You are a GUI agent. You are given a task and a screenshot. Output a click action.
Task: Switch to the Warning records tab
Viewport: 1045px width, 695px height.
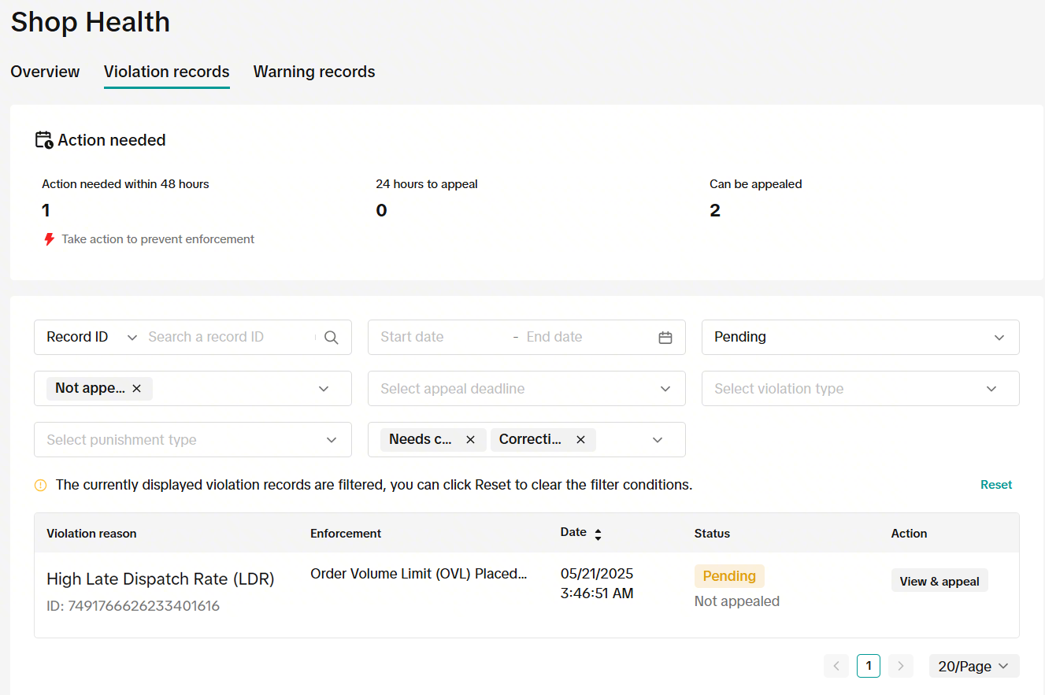point(314,72)
